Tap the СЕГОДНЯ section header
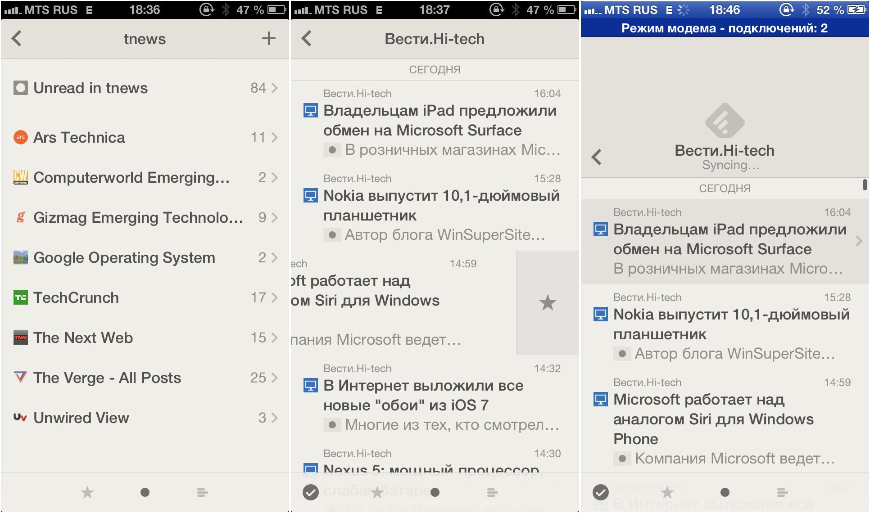This screenshot has height=513, width=870. [434, 69]
